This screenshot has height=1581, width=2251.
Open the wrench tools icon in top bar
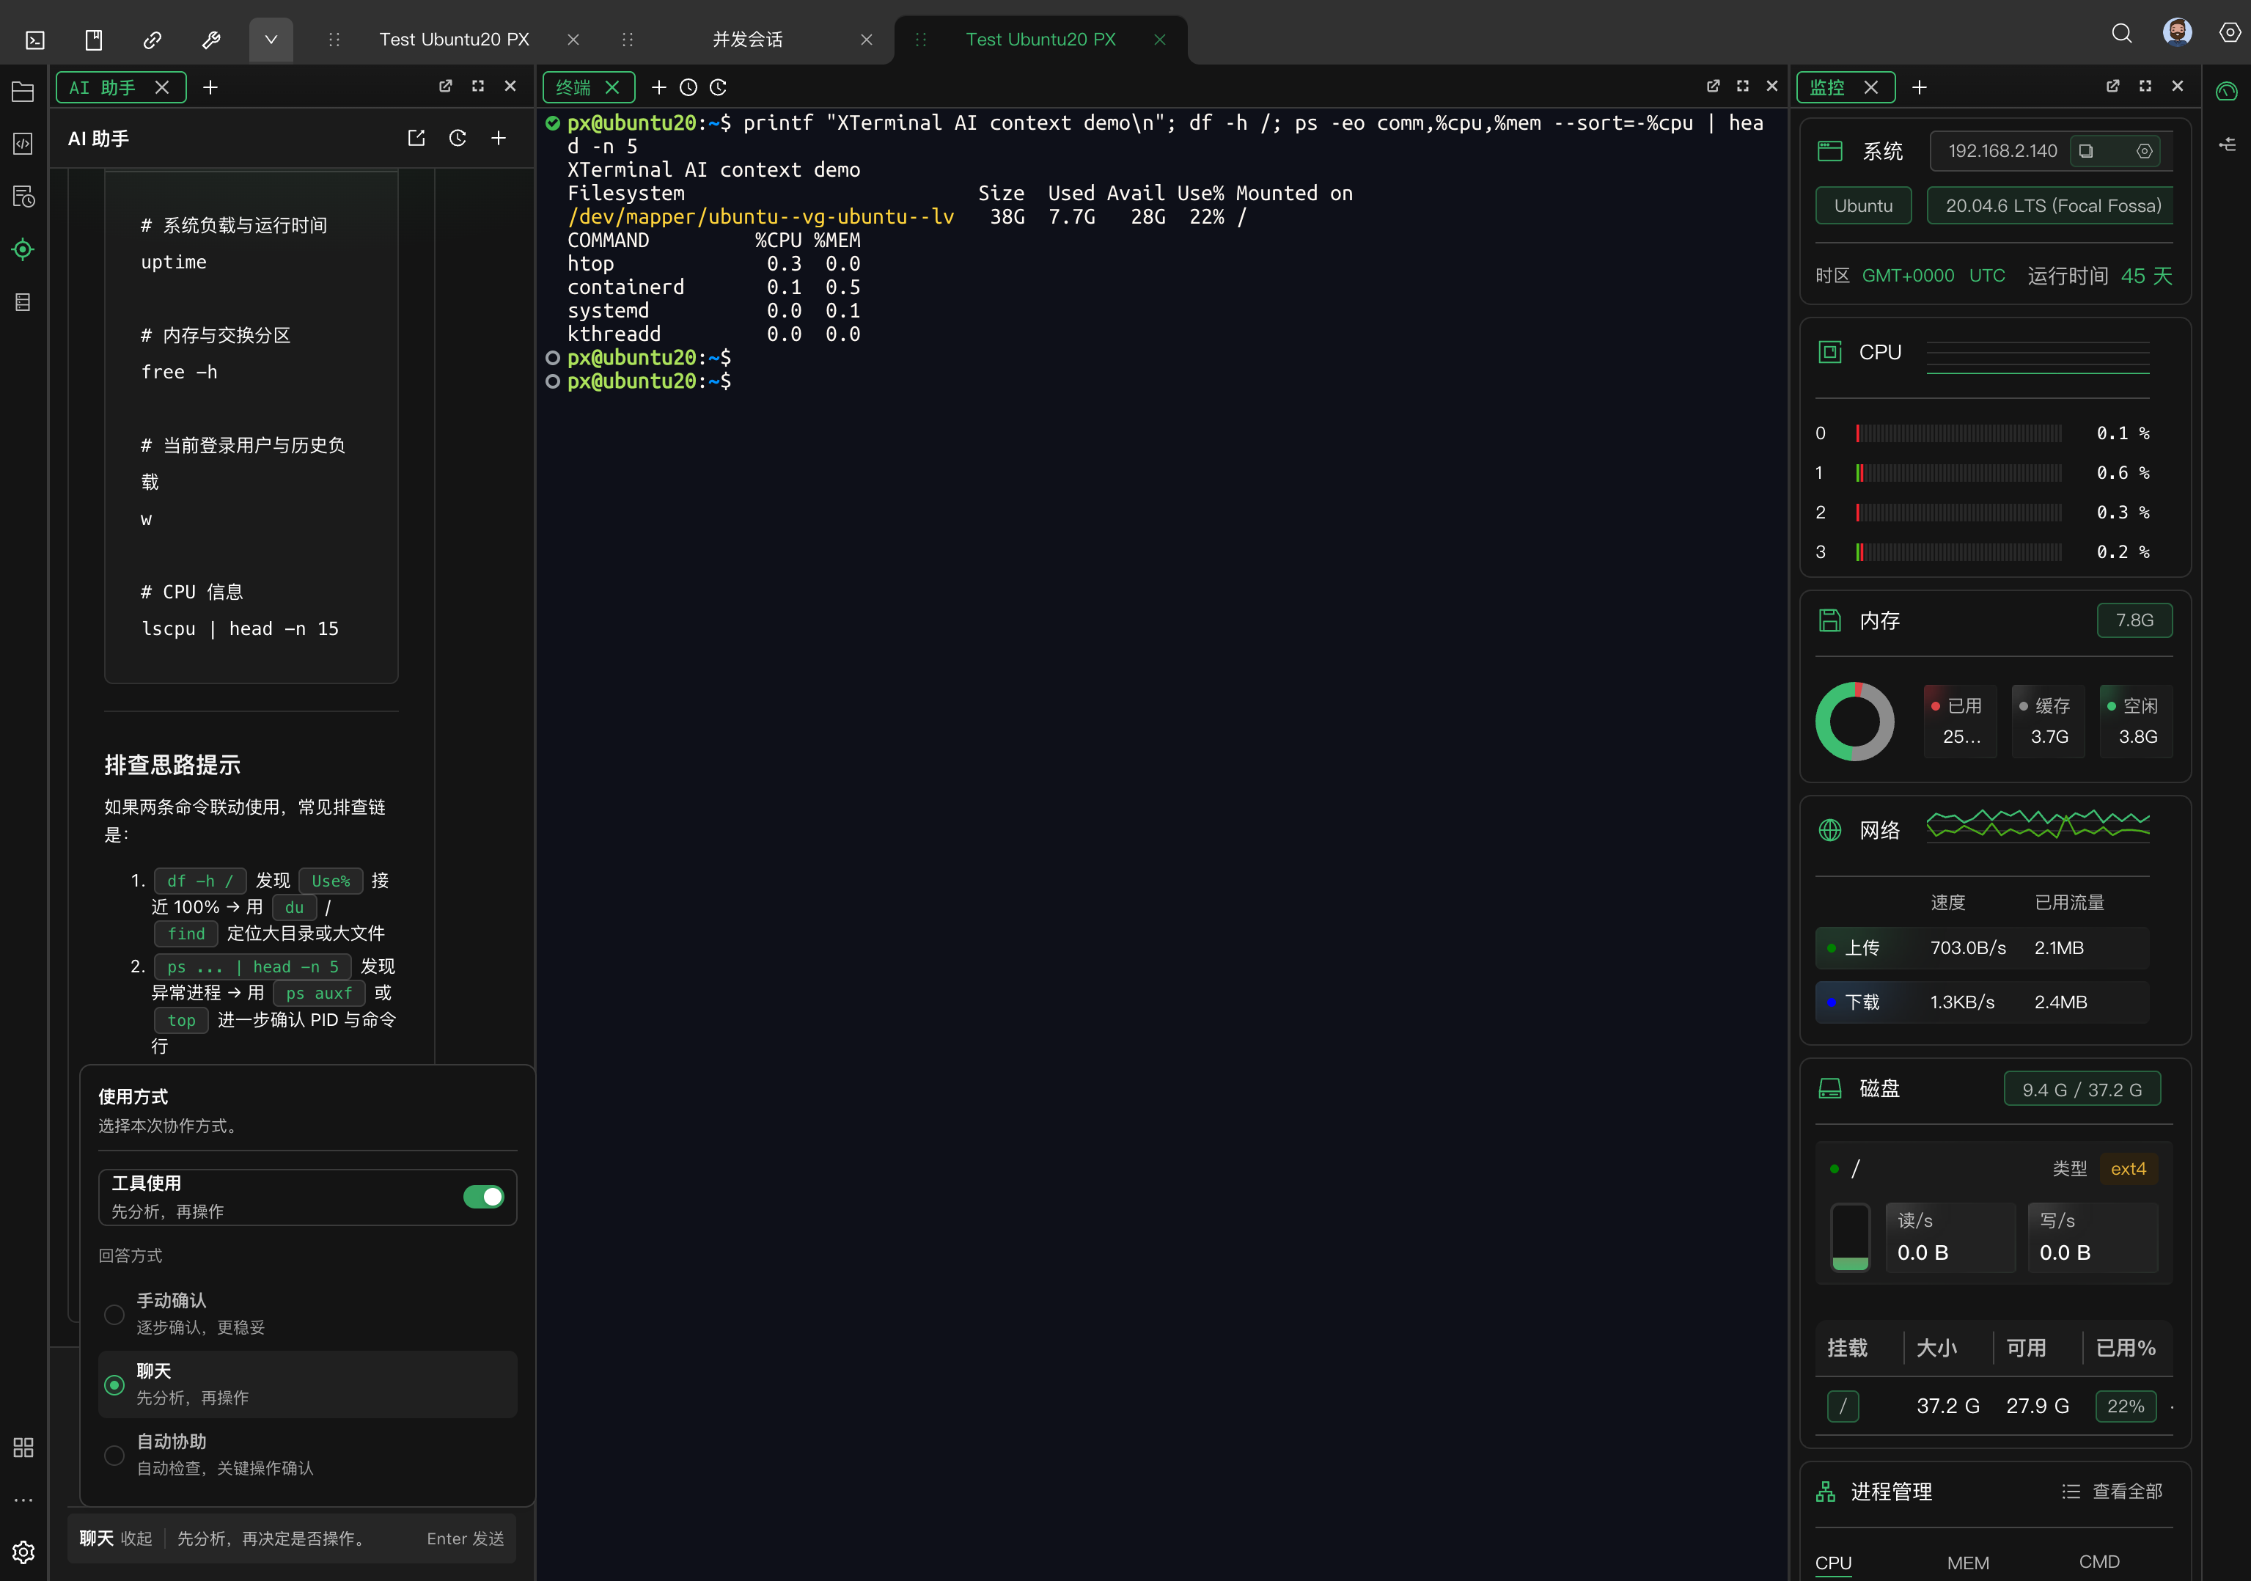tap(210, 39)
